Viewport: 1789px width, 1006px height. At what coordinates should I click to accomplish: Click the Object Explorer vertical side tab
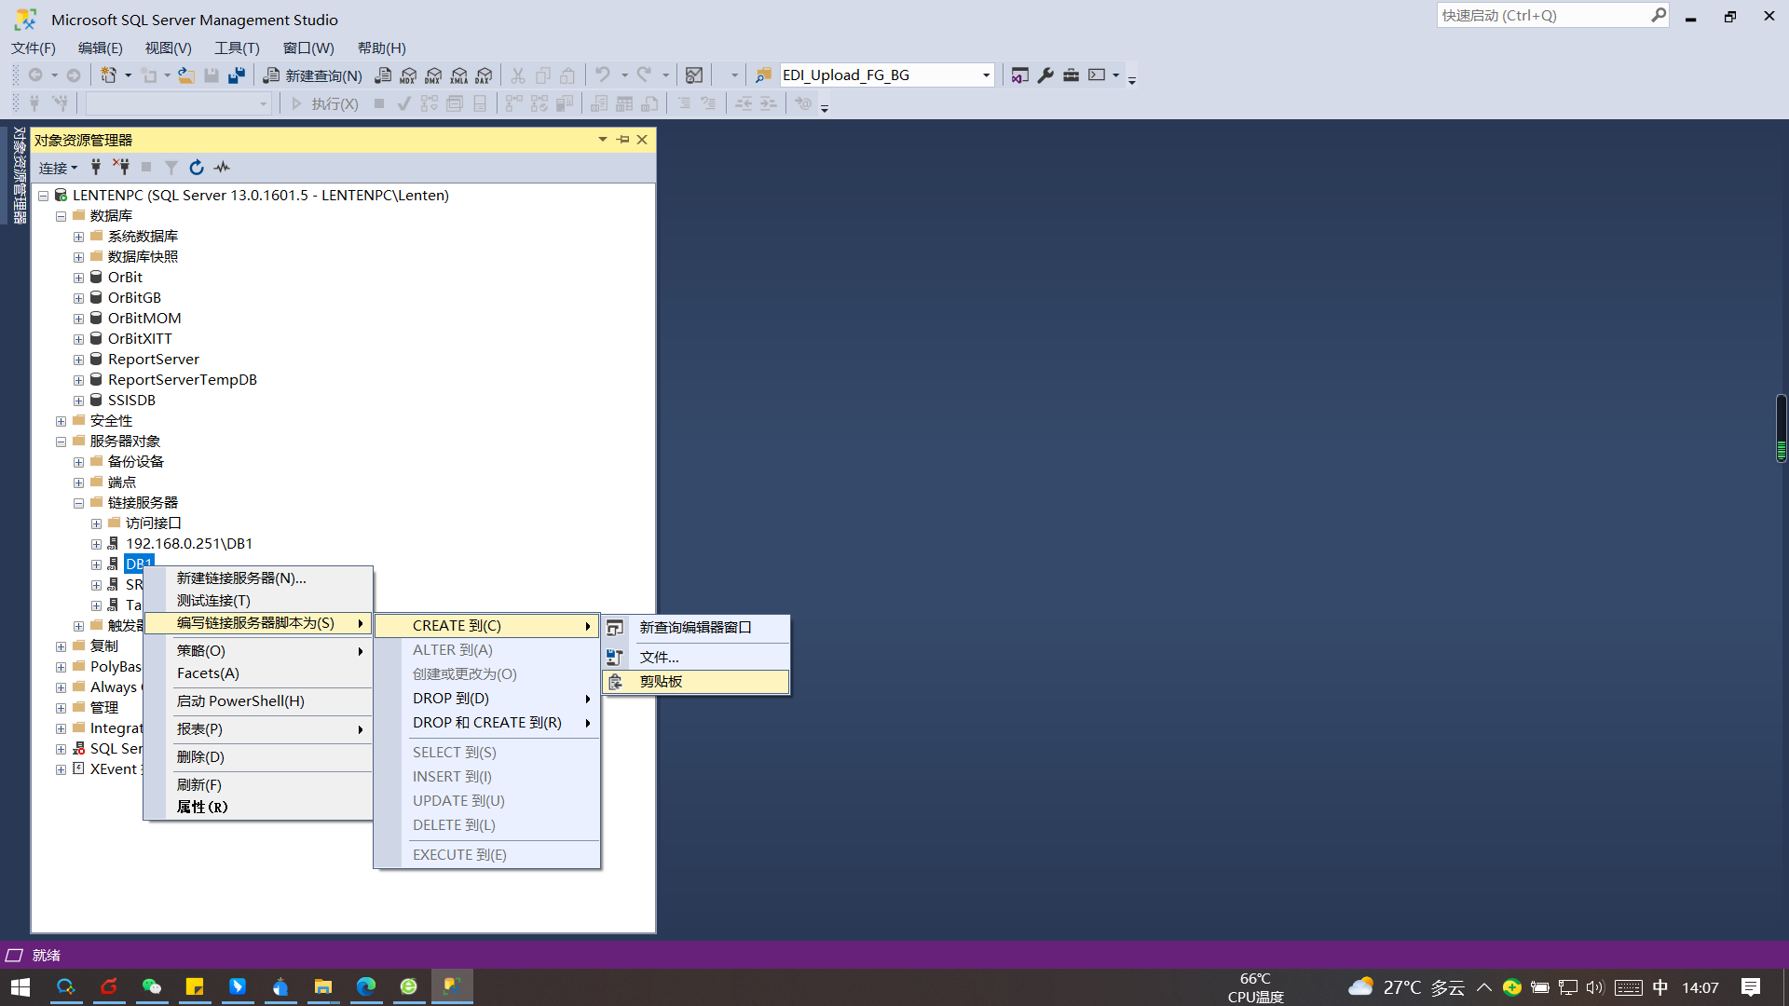point(19,175)
